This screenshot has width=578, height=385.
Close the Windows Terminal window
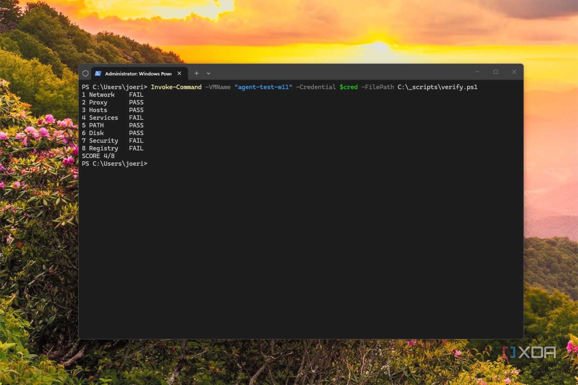click(514, 72)
